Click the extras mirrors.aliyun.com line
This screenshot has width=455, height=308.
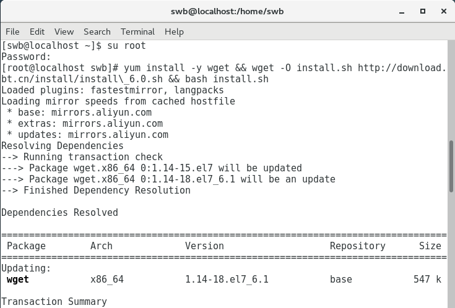[84, 124]
